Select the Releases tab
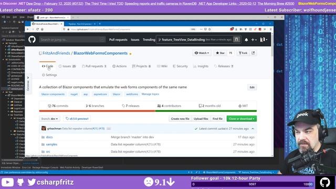This screenshot has height=189, width=336. (x=224, y=66)
